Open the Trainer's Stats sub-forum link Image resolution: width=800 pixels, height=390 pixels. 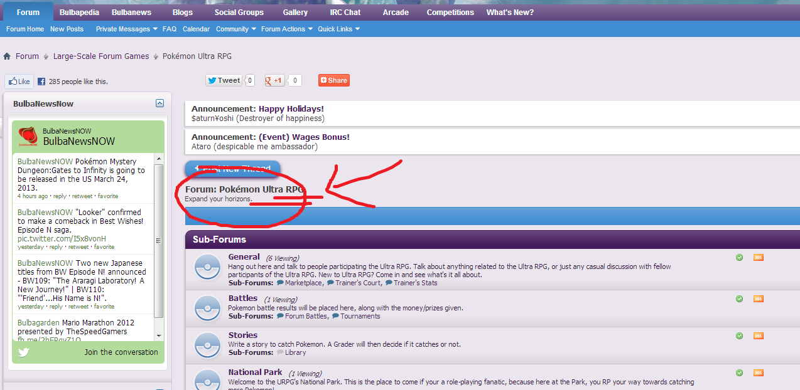416,283
